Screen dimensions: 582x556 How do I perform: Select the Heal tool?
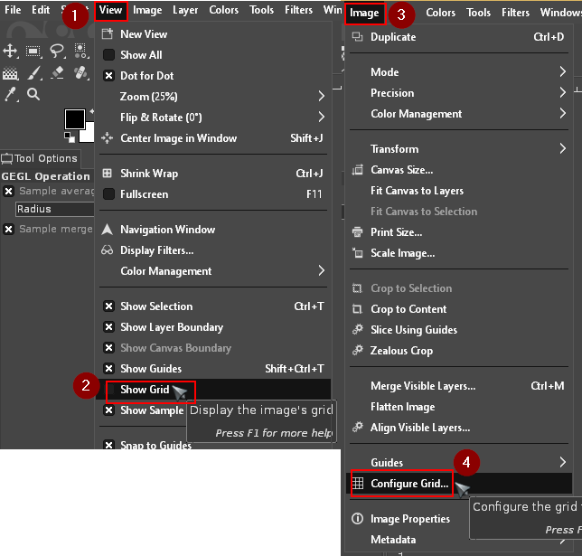[80, 73]
